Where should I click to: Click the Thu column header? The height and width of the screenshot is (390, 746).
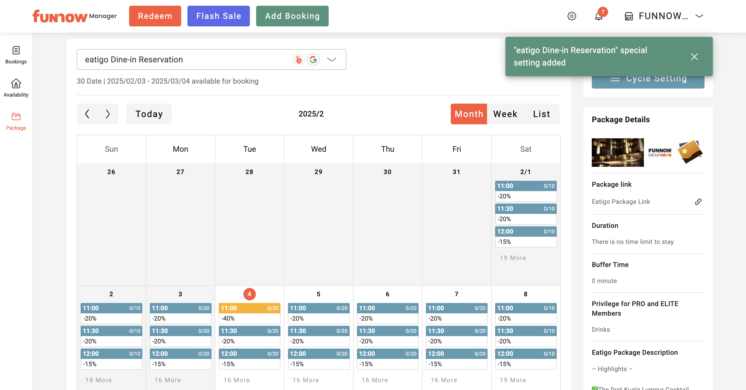click(388, 149)
